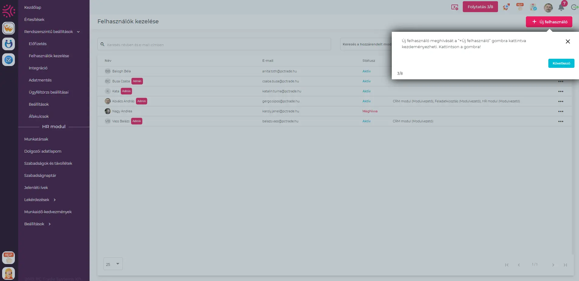Viewport: 579px width, 281px height.
Task: Open the rows-per-page dropdown showing 25
Action: [113, 264]
